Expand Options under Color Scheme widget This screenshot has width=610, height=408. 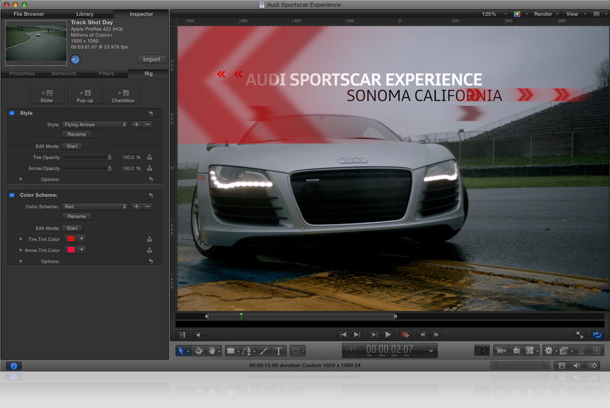coord(21,261)
